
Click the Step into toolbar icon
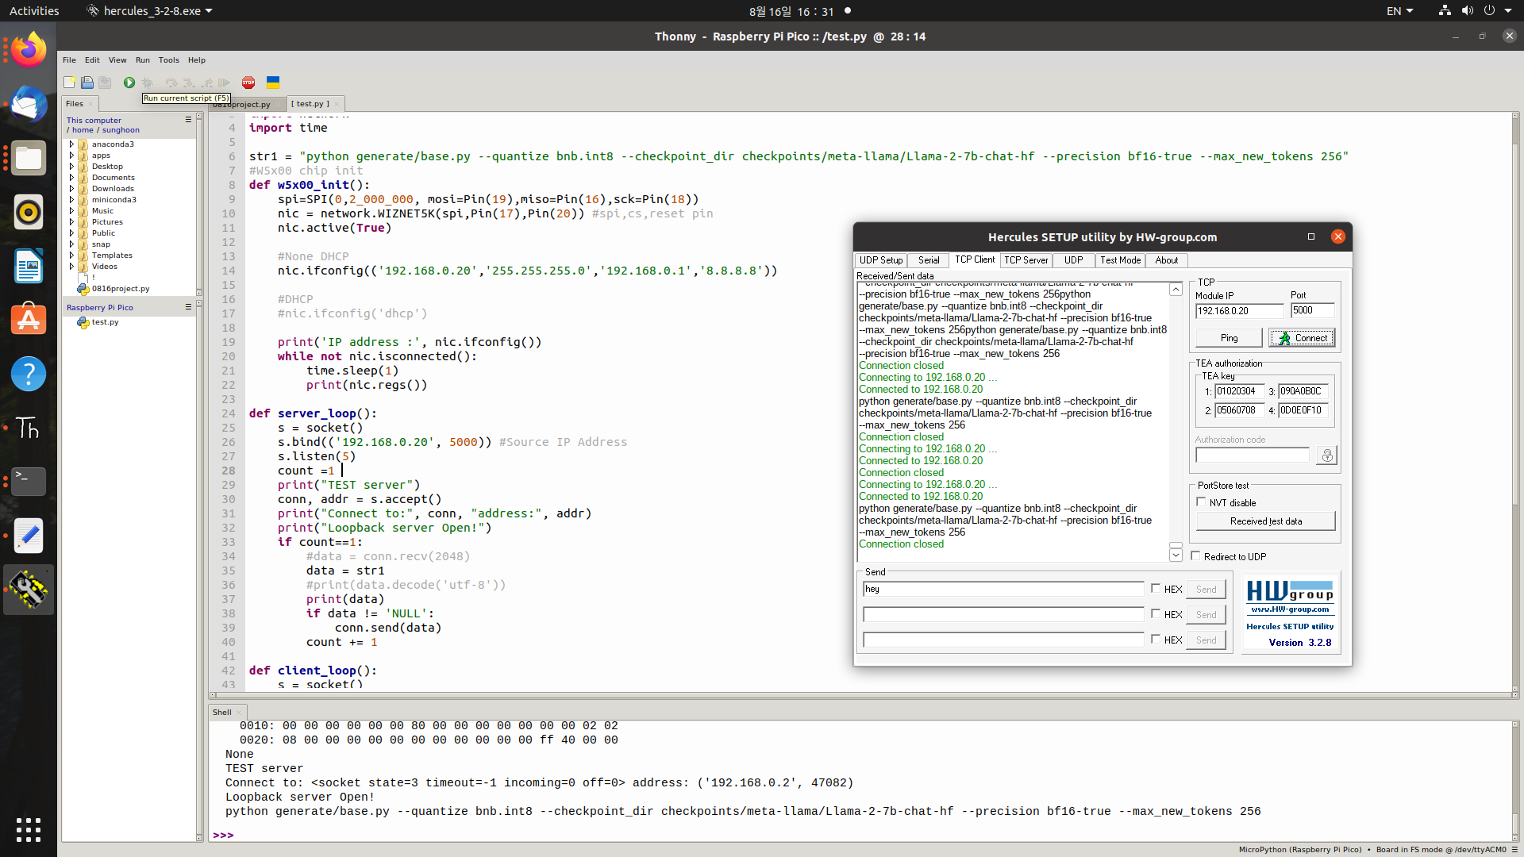click(189, 83)
